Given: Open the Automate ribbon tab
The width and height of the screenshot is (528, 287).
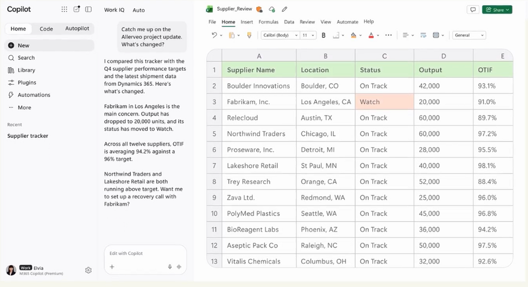Looking at the screenshot, I should click(x=348, y=22).
